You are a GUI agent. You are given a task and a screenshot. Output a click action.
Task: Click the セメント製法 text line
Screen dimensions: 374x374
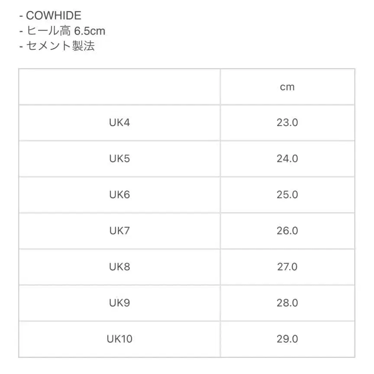click(57, 46)
